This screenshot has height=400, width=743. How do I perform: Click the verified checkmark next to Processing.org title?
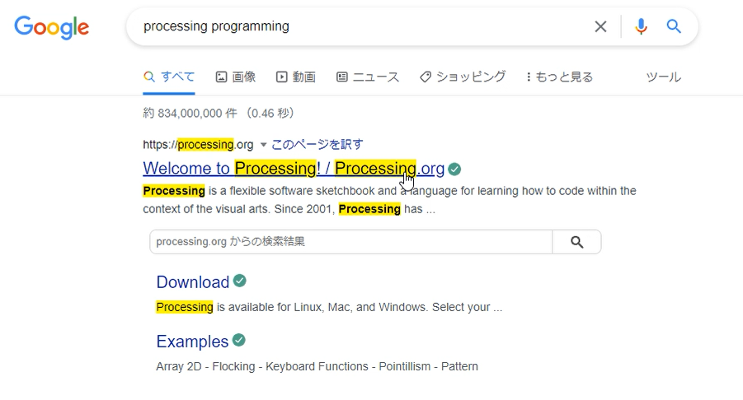pyautogui.click(x=454, y=169)
